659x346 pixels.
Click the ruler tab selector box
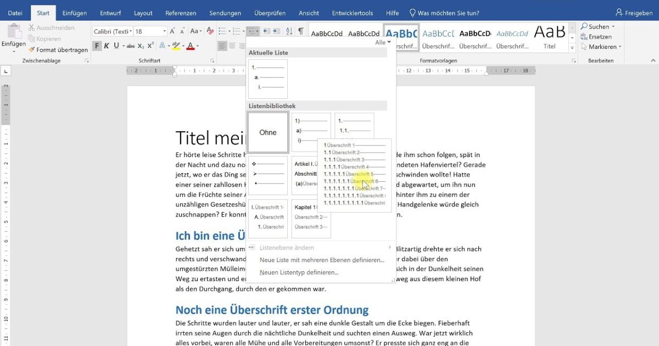(6, 71)
